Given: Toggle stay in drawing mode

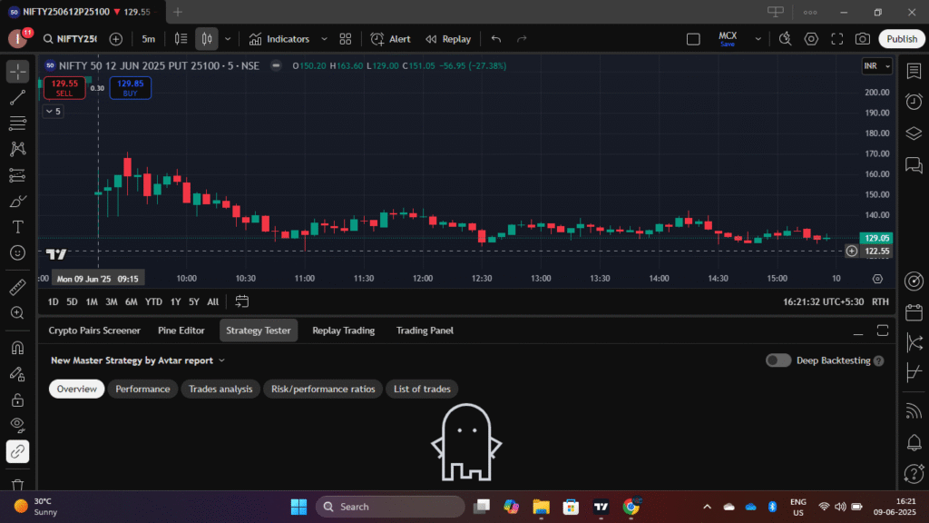Looking at the screenshot, I should (18, 373).
